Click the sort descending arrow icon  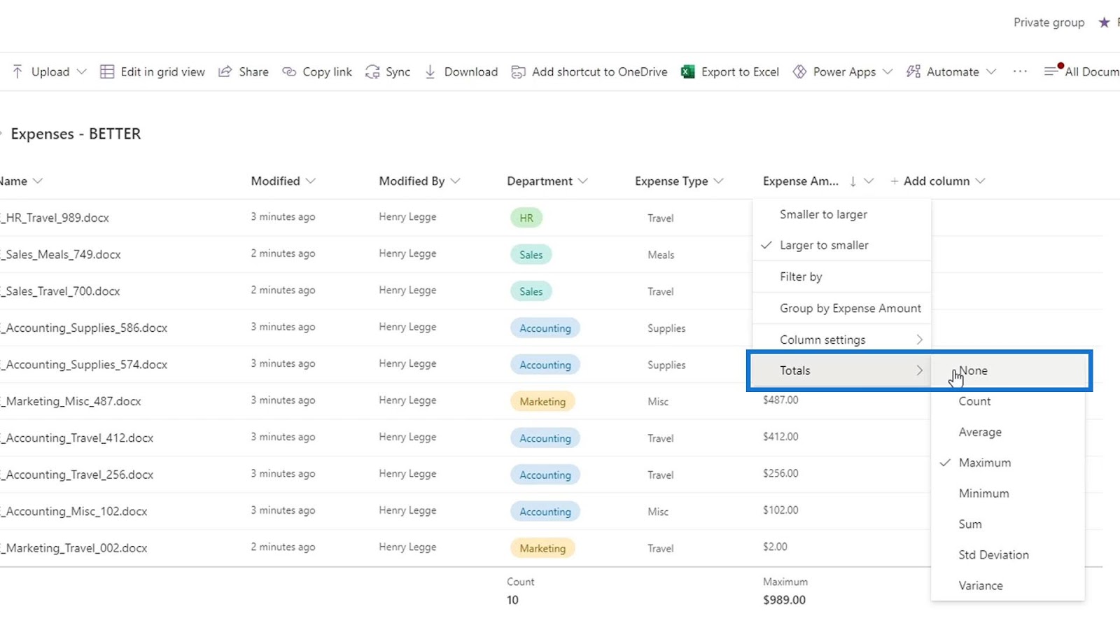(x=853, y=181)
